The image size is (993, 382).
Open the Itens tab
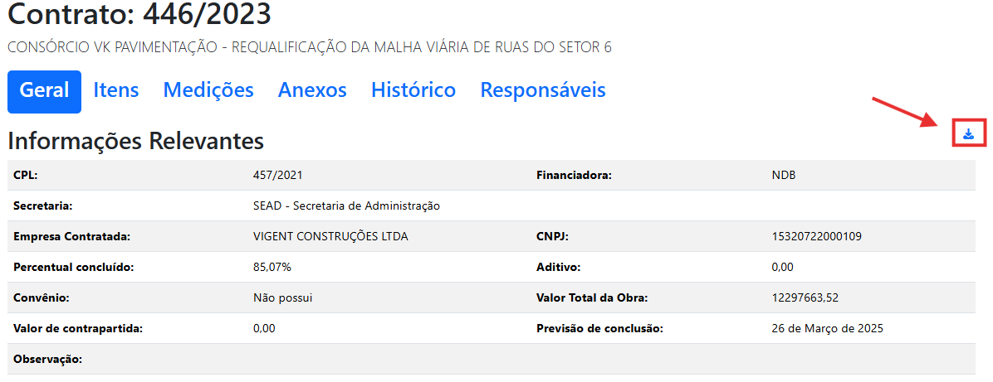point(116,91)
